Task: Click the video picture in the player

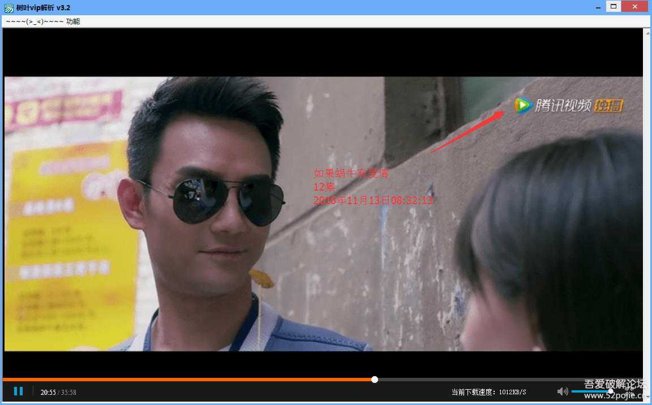Action: point(324,214)
